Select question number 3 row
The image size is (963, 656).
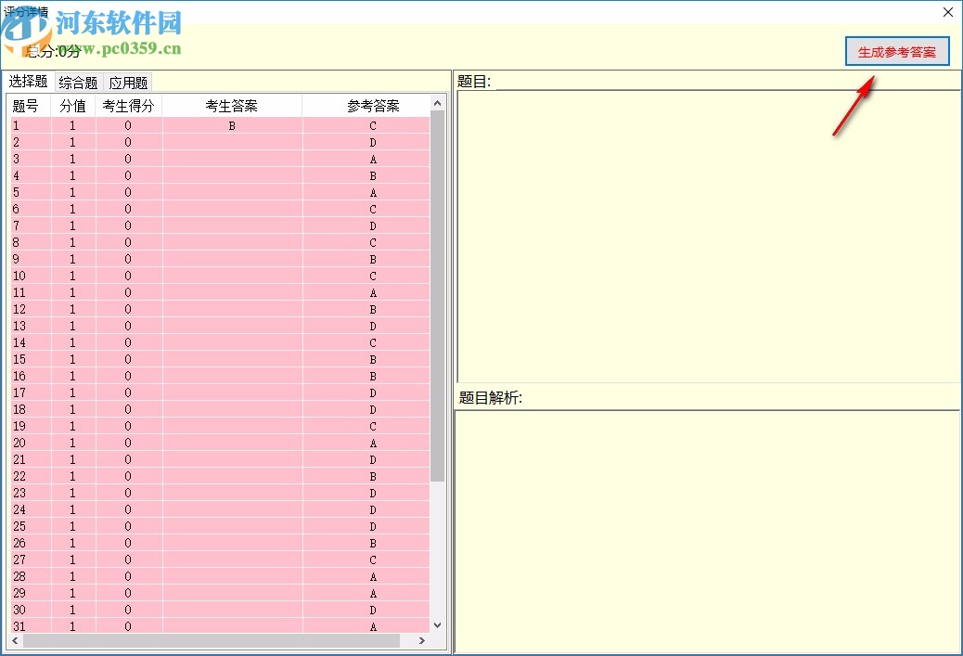[16, 159]
